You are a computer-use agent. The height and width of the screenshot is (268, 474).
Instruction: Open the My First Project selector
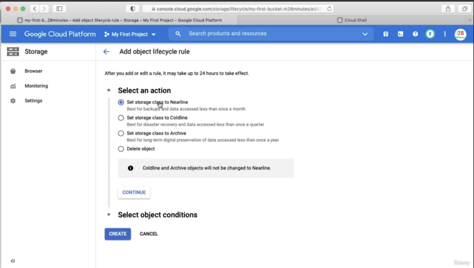coord(130,34)
